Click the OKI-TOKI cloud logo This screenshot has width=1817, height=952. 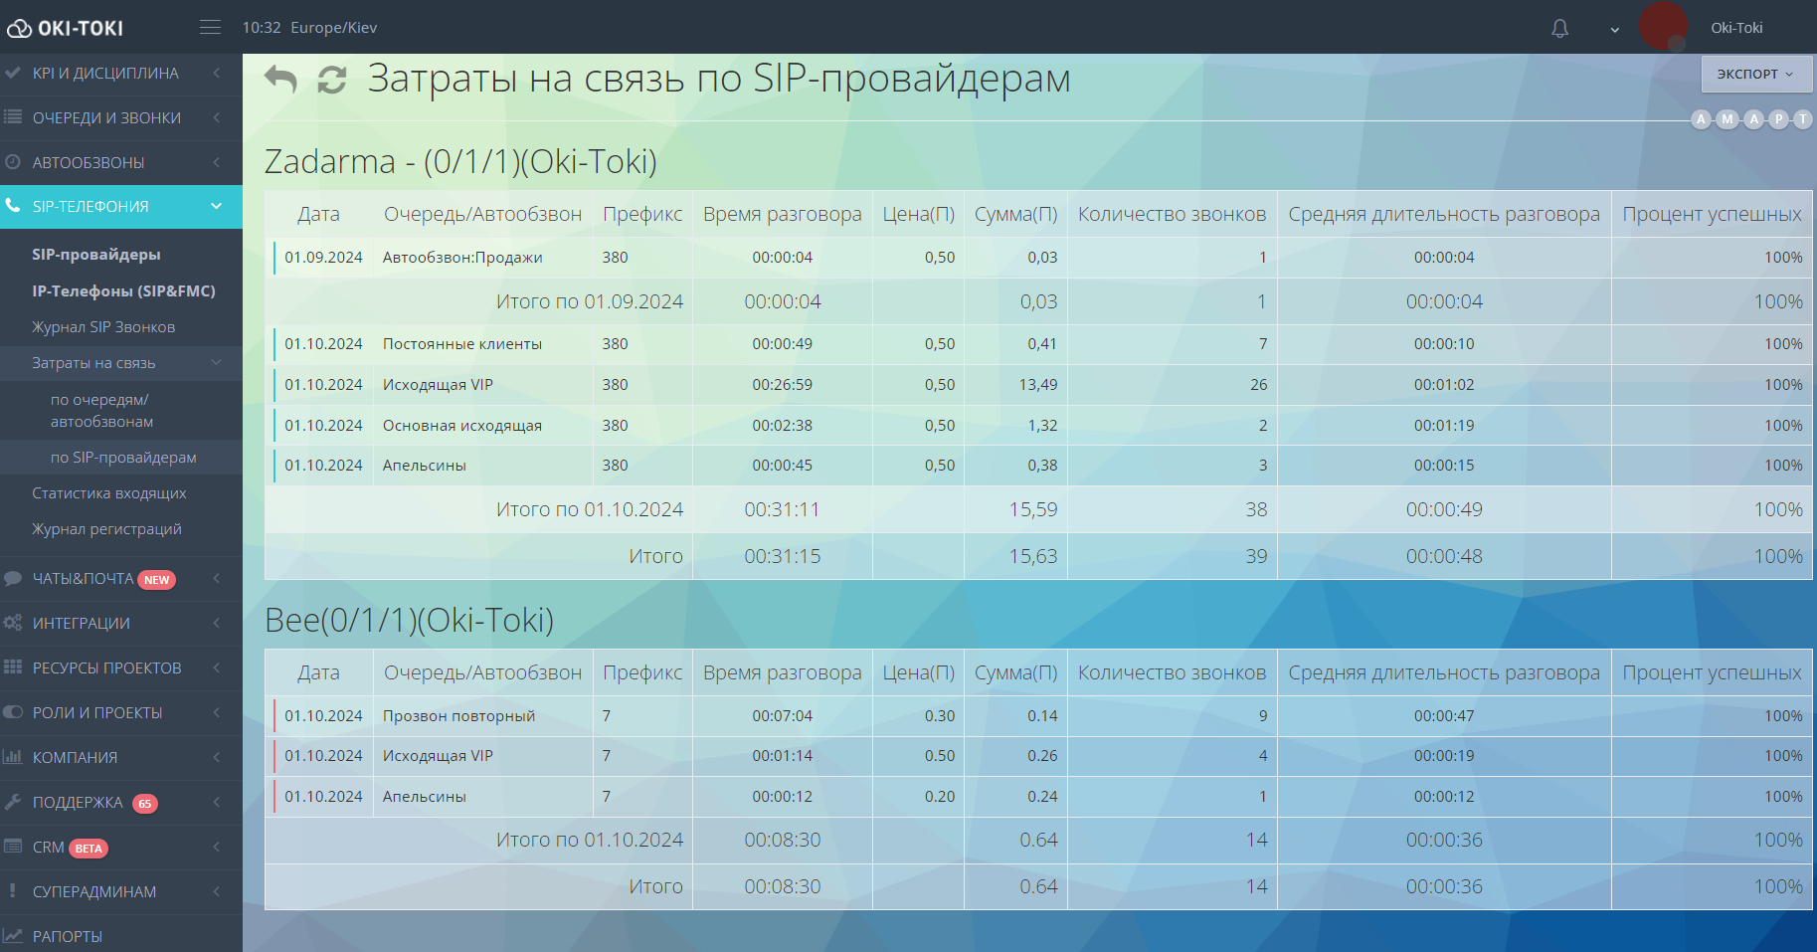coord(65,28)
